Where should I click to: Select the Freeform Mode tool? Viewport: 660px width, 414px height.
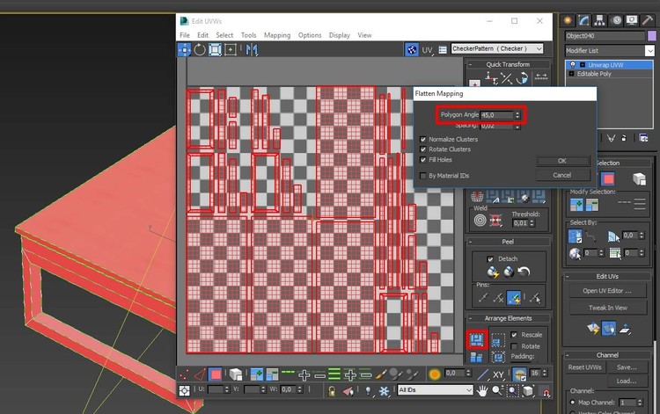point(231,49)
